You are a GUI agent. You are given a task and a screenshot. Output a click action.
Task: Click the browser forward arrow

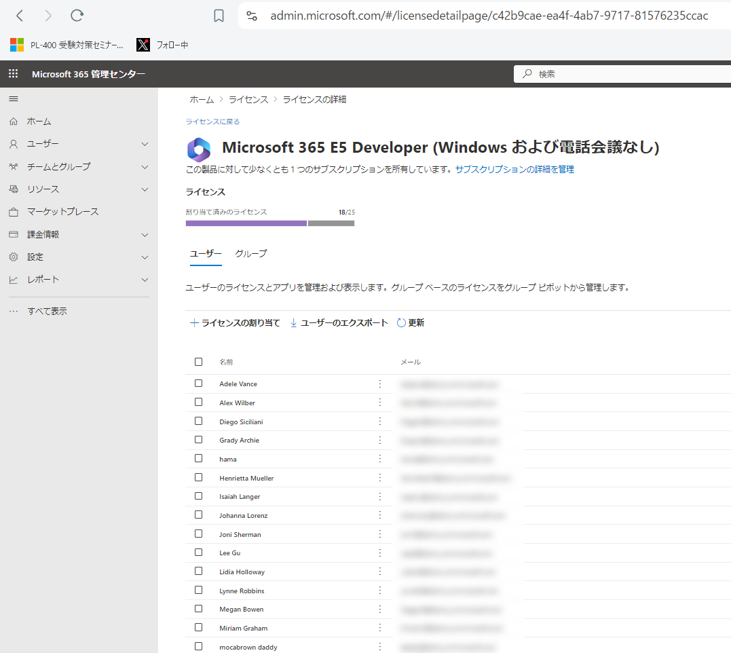[x=48, y=16]
